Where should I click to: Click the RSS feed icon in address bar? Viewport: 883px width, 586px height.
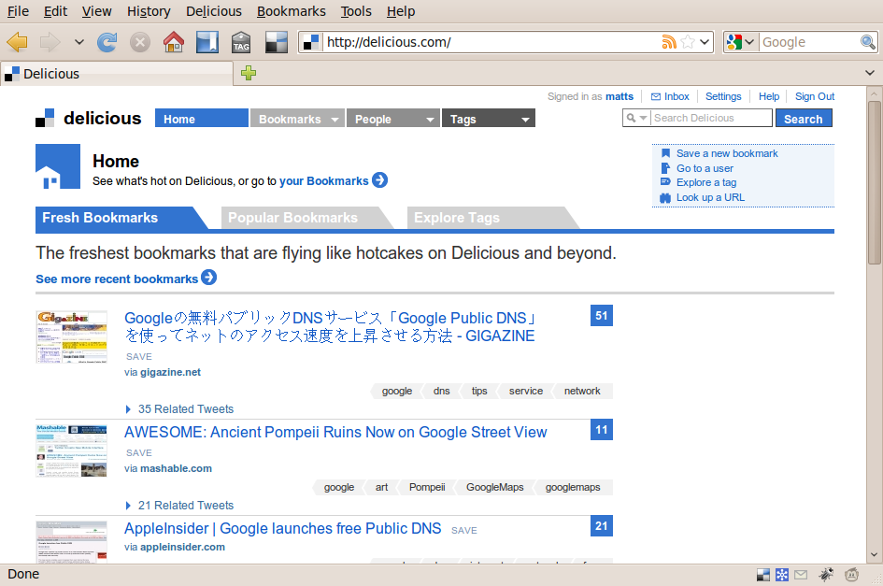pyautogui.click(x=669, y=42)
